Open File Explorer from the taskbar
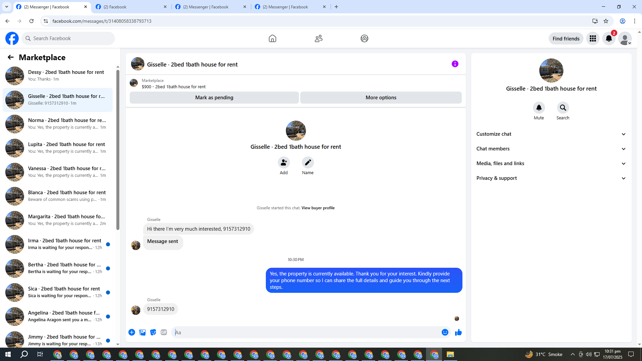The height and width of the screenshot is (361, 642). [450, 354]
